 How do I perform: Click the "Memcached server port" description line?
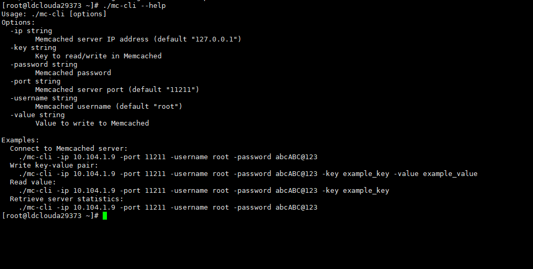click(117, 89)
